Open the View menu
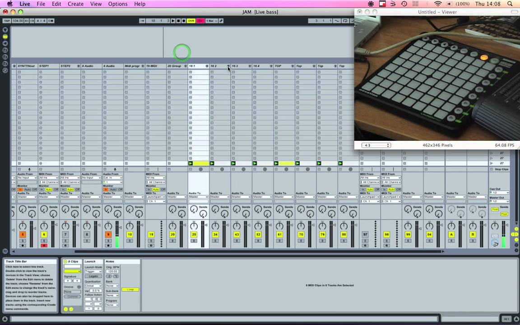This screenshot has width=520, height=325. 96,4
